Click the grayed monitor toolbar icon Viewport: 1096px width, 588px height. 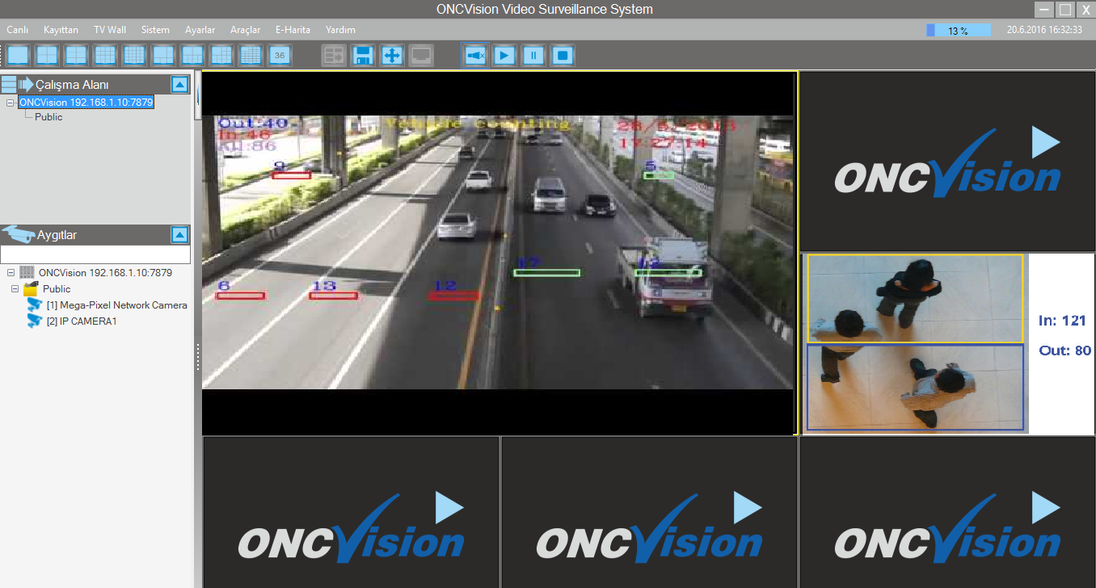coord(421,56)
